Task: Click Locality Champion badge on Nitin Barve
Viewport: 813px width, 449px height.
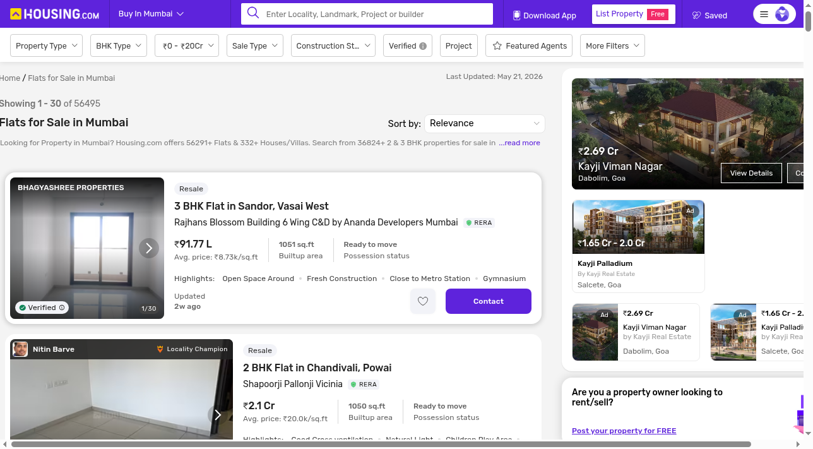Action: [x=192, y=349]
